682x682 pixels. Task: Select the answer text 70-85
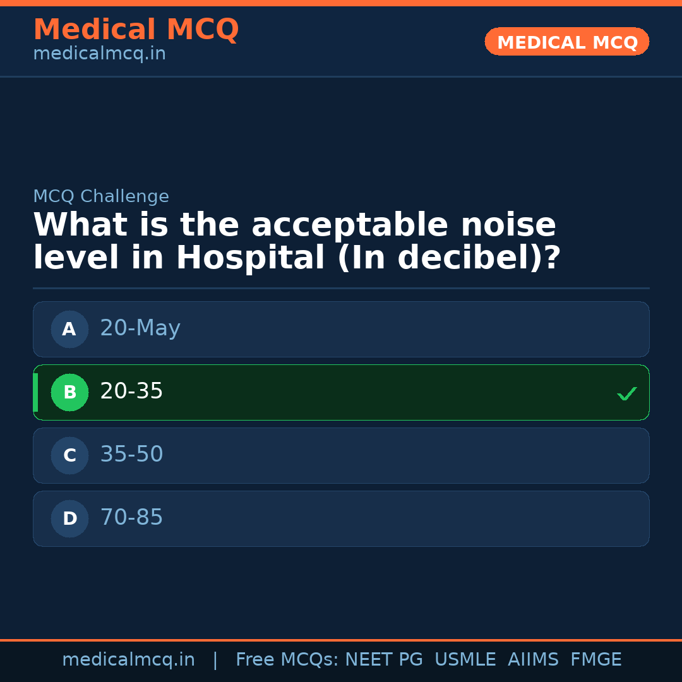(x=131, y=518)
